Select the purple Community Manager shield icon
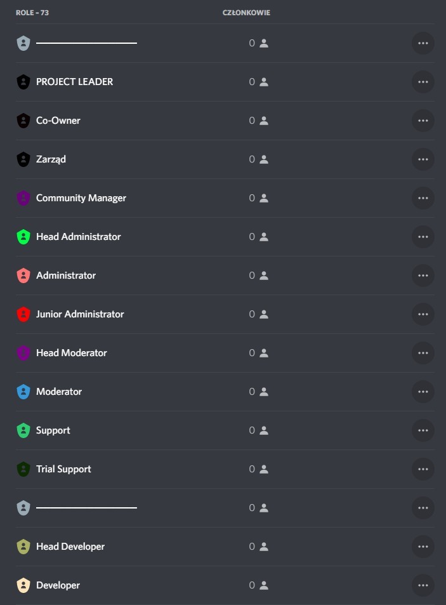This screenshot has width=446, height=605. tap(23, 197)
